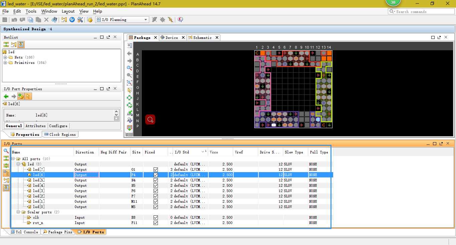Image resolution: width=456 pixels, height=245 pixels.
Task: Open the Configure tab in port properties
Action: [58, 126]
